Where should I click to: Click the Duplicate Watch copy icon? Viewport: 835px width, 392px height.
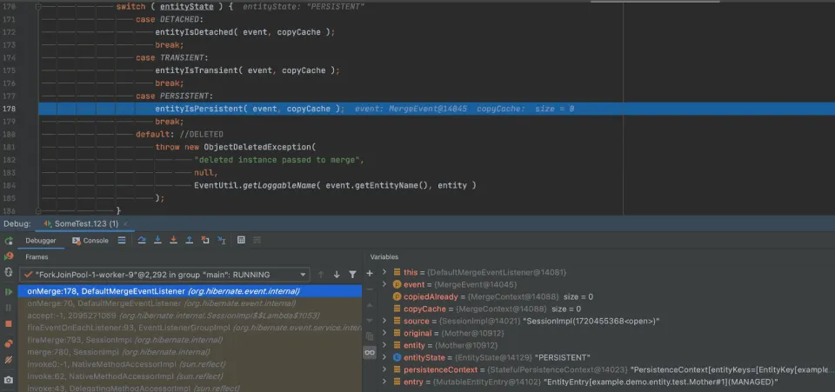(x=370, y=336)
